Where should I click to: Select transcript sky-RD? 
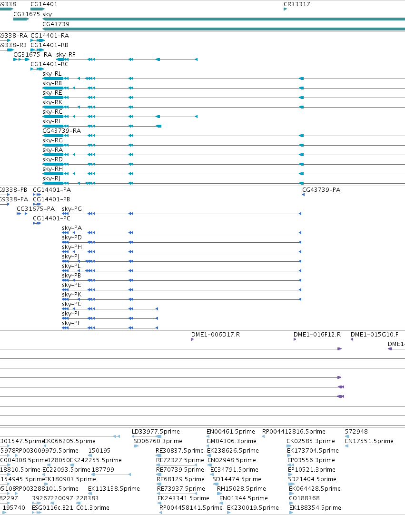click(224, 164)
